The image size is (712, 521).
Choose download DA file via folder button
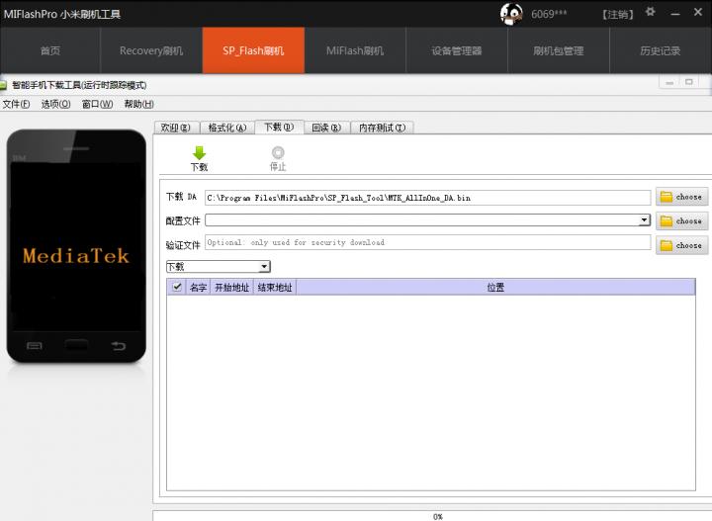[681, 197]
